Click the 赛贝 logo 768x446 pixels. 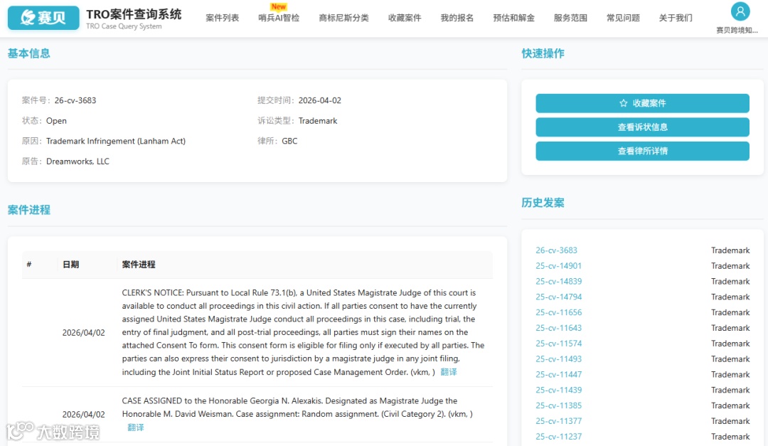[x=43, y=18]
